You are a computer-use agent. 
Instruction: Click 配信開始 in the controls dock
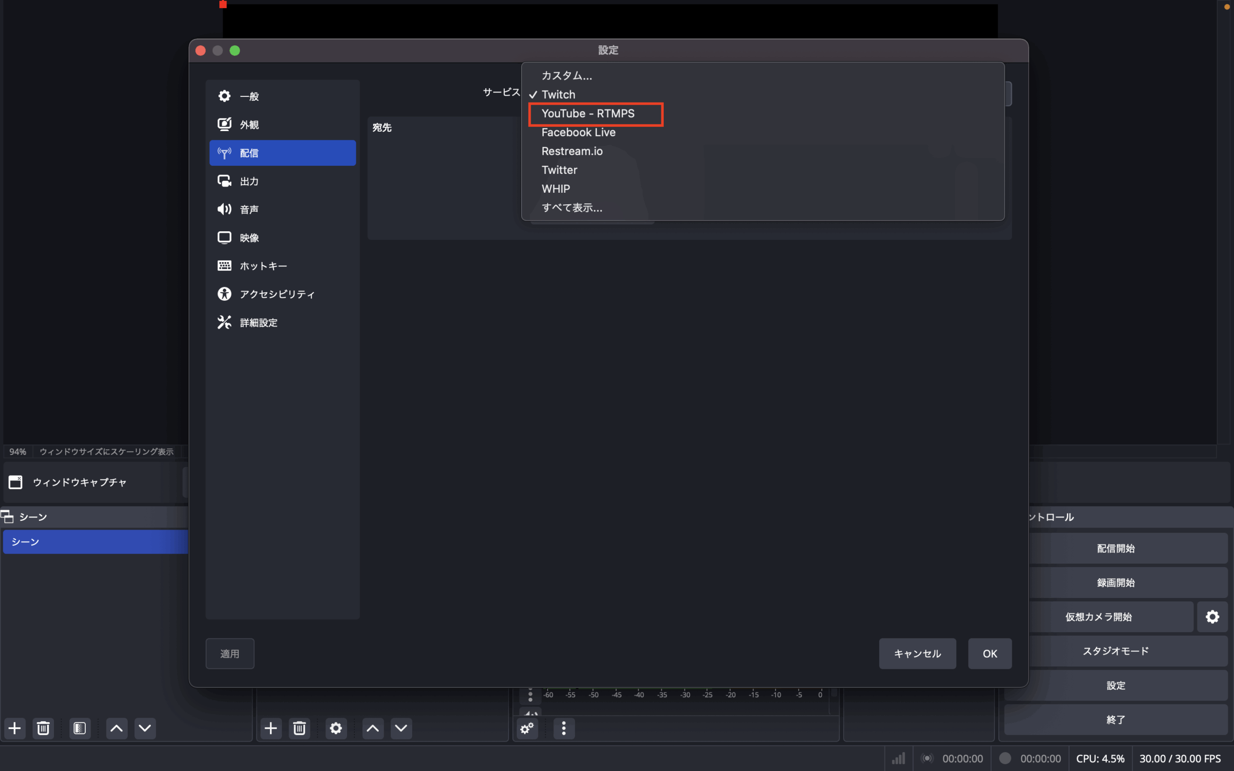coord(1116,549)
